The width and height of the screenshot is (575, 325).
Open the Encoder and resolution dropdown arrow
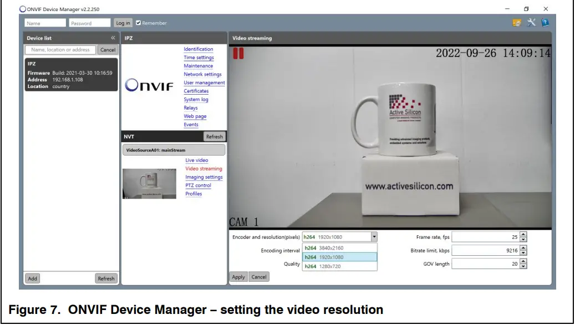point(373,235)
